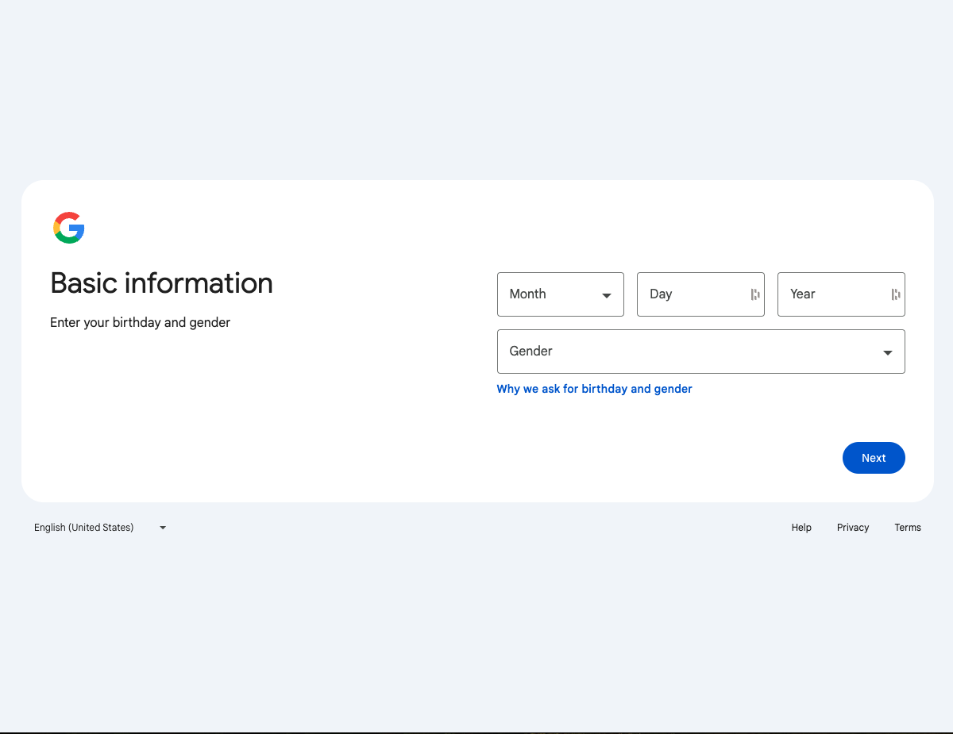
Task: Click the Gender dropdown arrow
Action: coord(887,352)
